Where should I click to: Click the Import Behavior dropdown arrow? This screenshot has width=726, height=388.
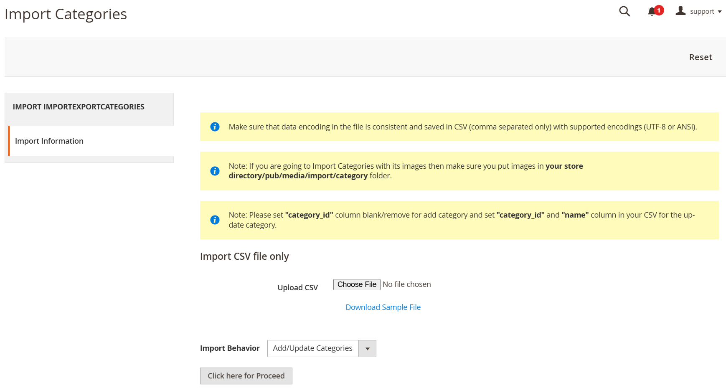368,348
